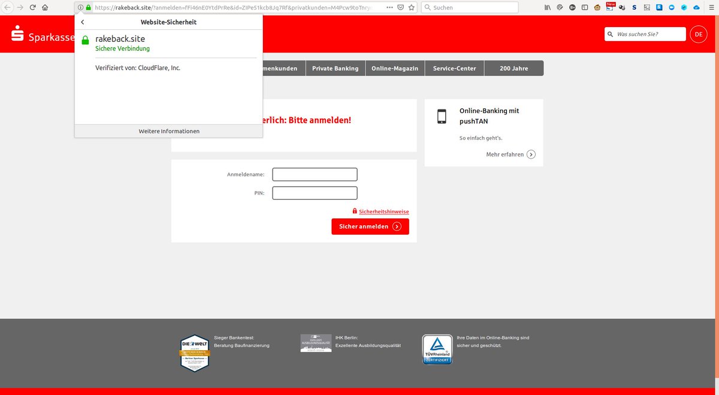This screenshot has width=719, height=395.
Task: Open the browser home page
Action: click(45, 7)
